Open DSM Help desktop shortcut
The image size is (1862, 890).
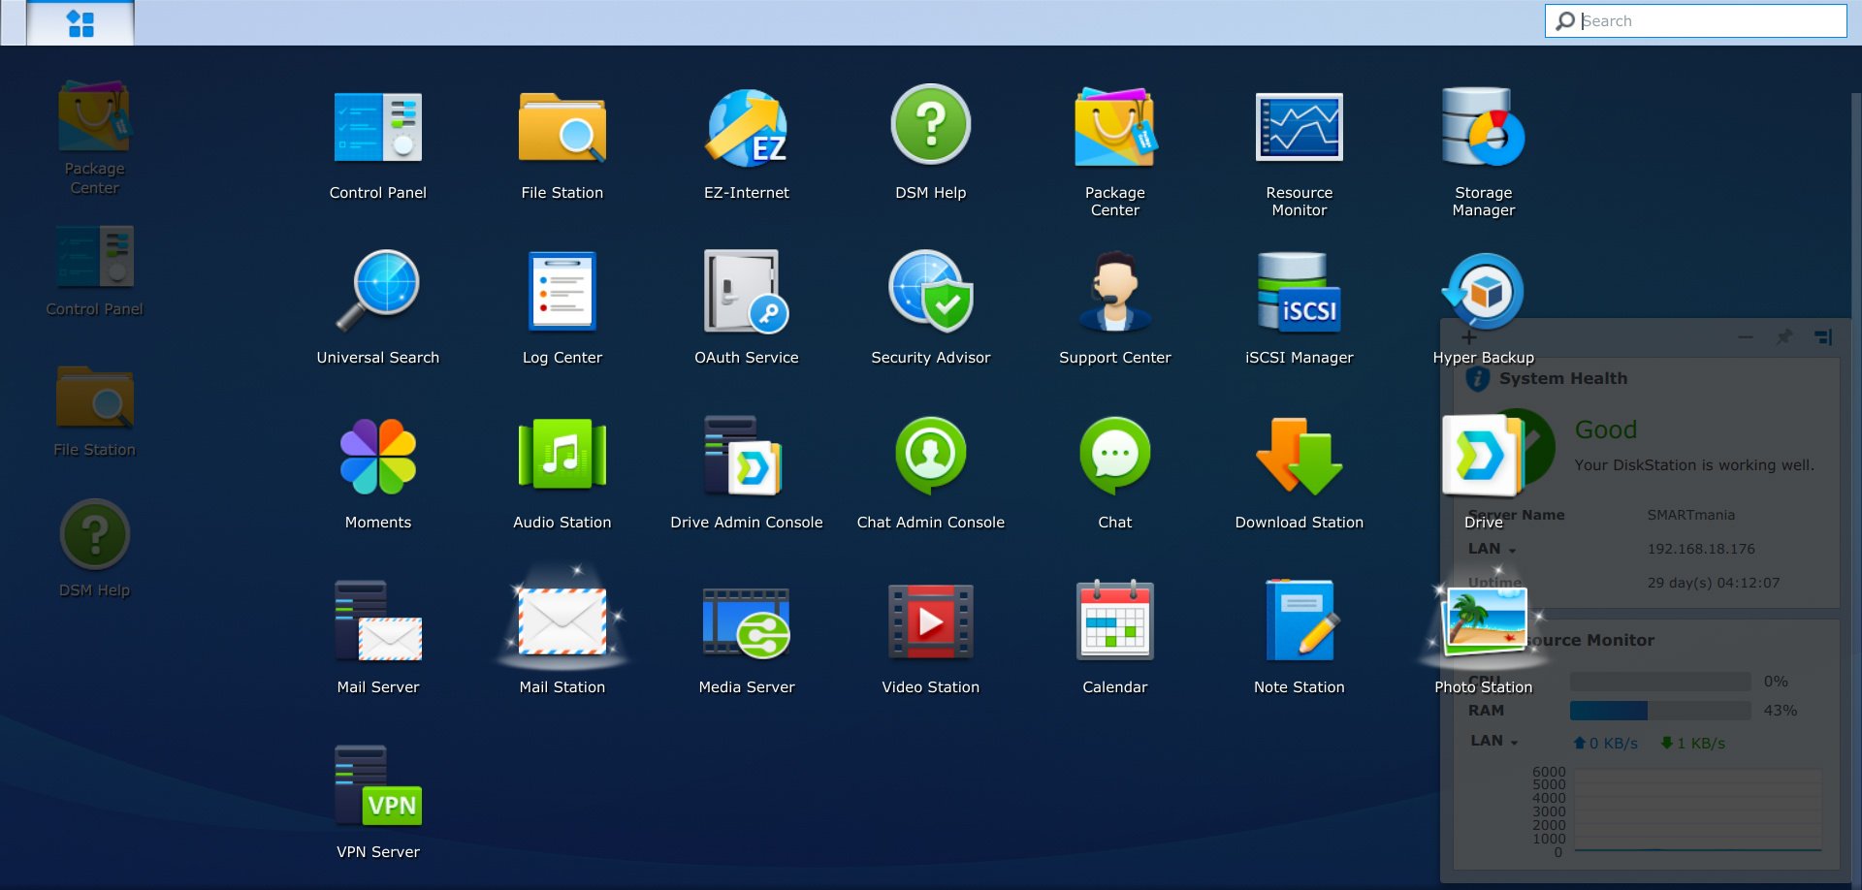pos(94,534)
